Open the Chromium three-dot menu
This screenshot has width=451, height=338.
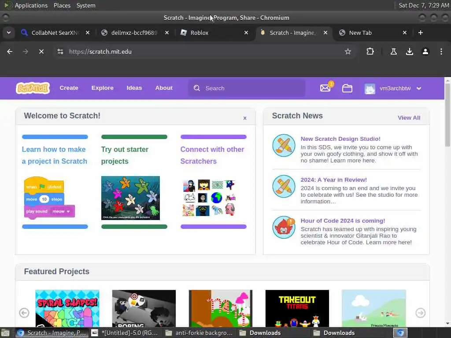pos(441,51)
